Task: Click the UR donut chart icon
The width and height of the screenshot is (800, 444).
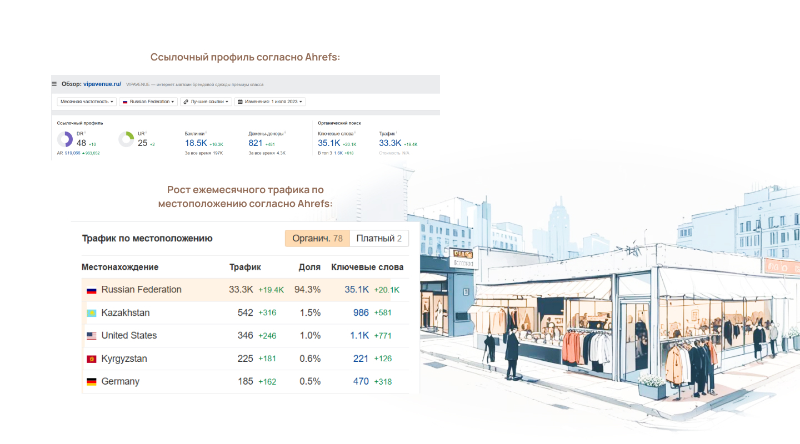Action: tap(126, 139)
